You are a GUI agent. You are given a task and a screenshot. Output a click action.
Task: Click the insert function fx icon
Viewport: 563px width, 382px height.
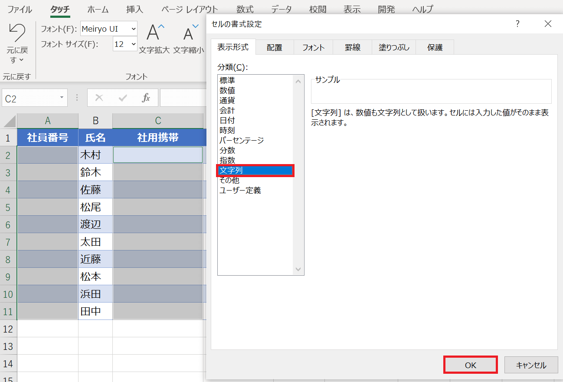pyautogui.click(x=146, y=98)
